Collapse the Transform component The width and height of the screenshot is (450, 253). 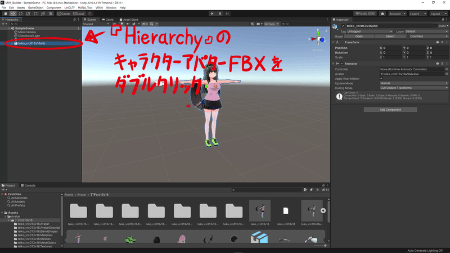[333, 43]
